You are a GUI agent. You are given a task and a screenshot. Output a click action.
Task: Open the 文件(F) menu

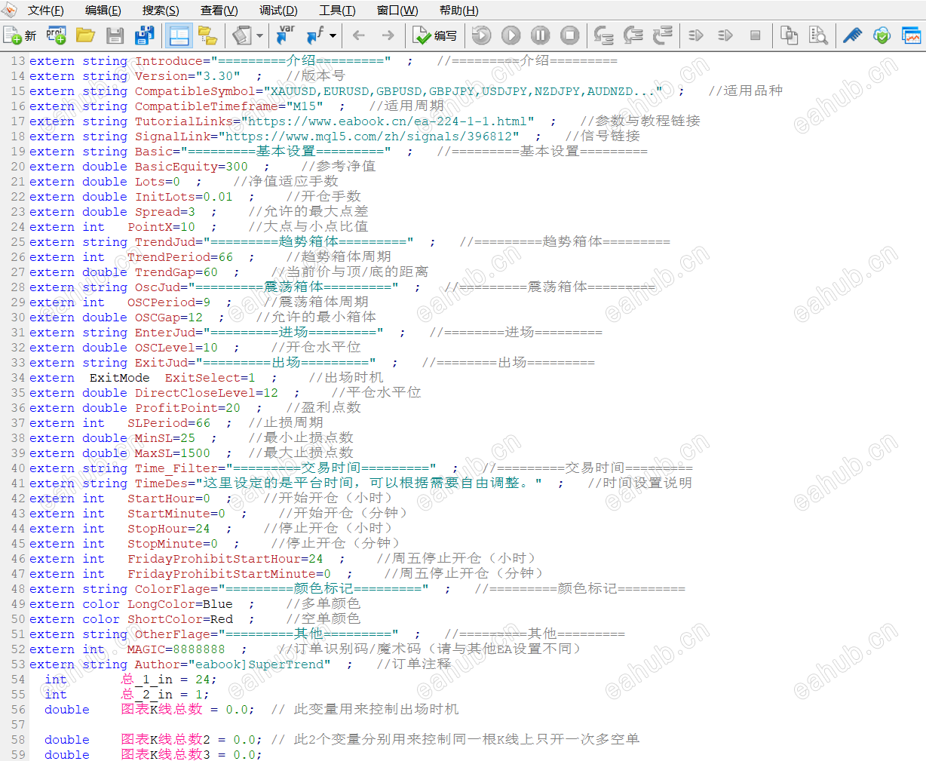tap(46, 11)
